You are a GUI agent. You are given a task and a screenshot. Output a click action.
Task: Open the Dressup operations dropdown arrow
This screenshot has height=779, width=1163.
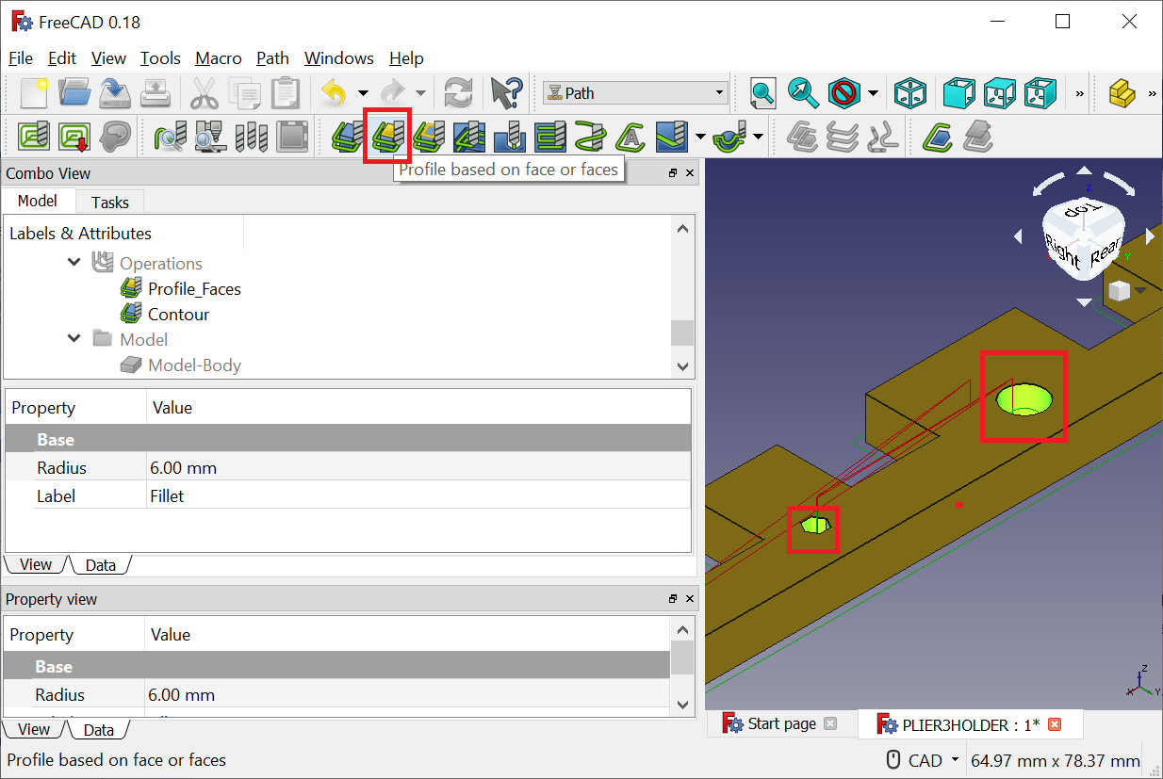[x=759, y=137]
